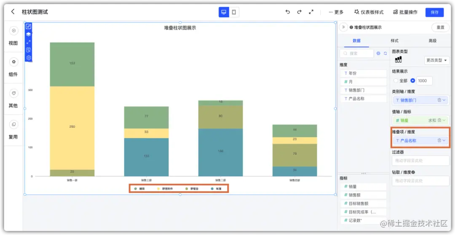The height and width of the screenshot is (235, 455).
Task: Delete 销量 from 值轴
Action: tap(439, 120)
